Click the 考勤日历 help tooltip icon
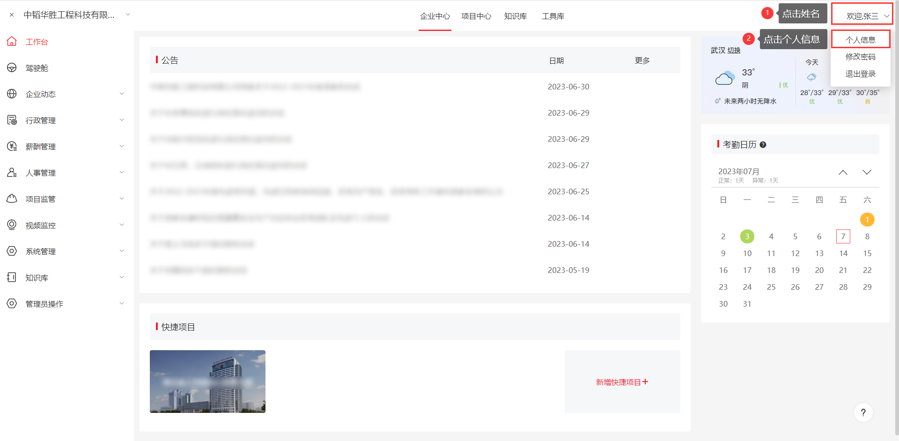Screen dimensions: 899x441 coord(763,145)
